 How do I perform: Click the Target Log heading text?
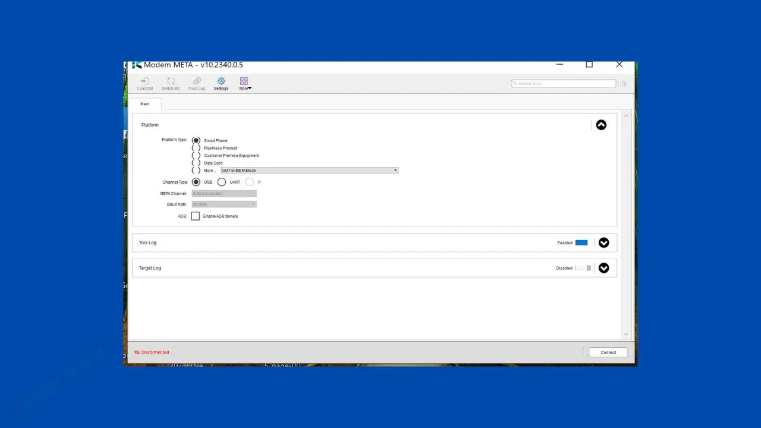point(150,268)
